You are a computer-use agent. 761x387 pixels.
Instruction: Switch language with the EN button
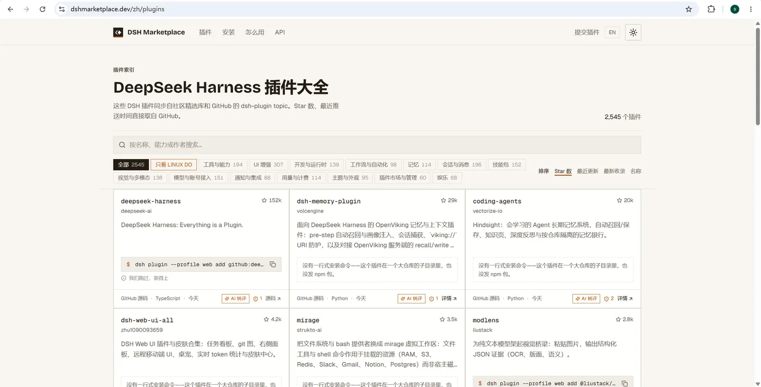point(612,33)
